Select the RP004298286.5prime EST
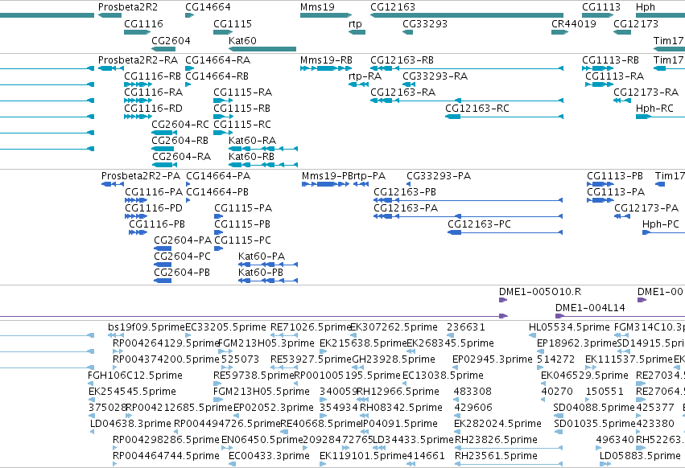This screenshot has width=685, height=468. 115,448
